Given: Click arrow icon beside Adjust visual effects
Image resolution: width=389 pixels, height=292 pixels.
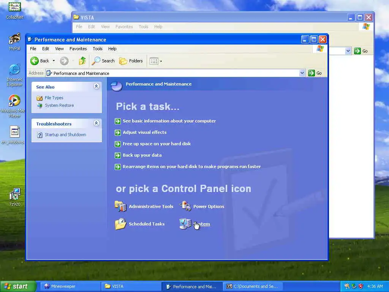Looking at the screenshot, I should pos(118,133).
